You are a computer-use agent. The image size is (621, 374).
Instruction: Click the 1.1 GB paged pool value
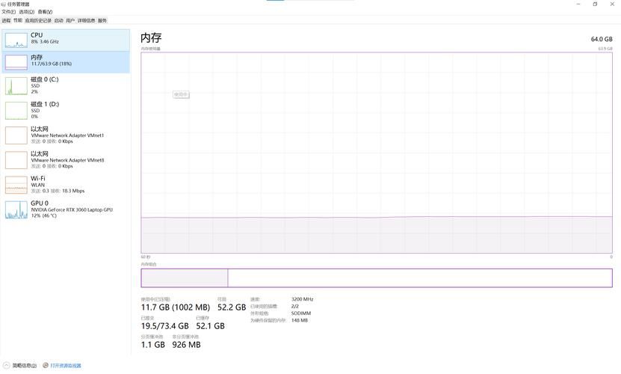(x=153, y=345)
